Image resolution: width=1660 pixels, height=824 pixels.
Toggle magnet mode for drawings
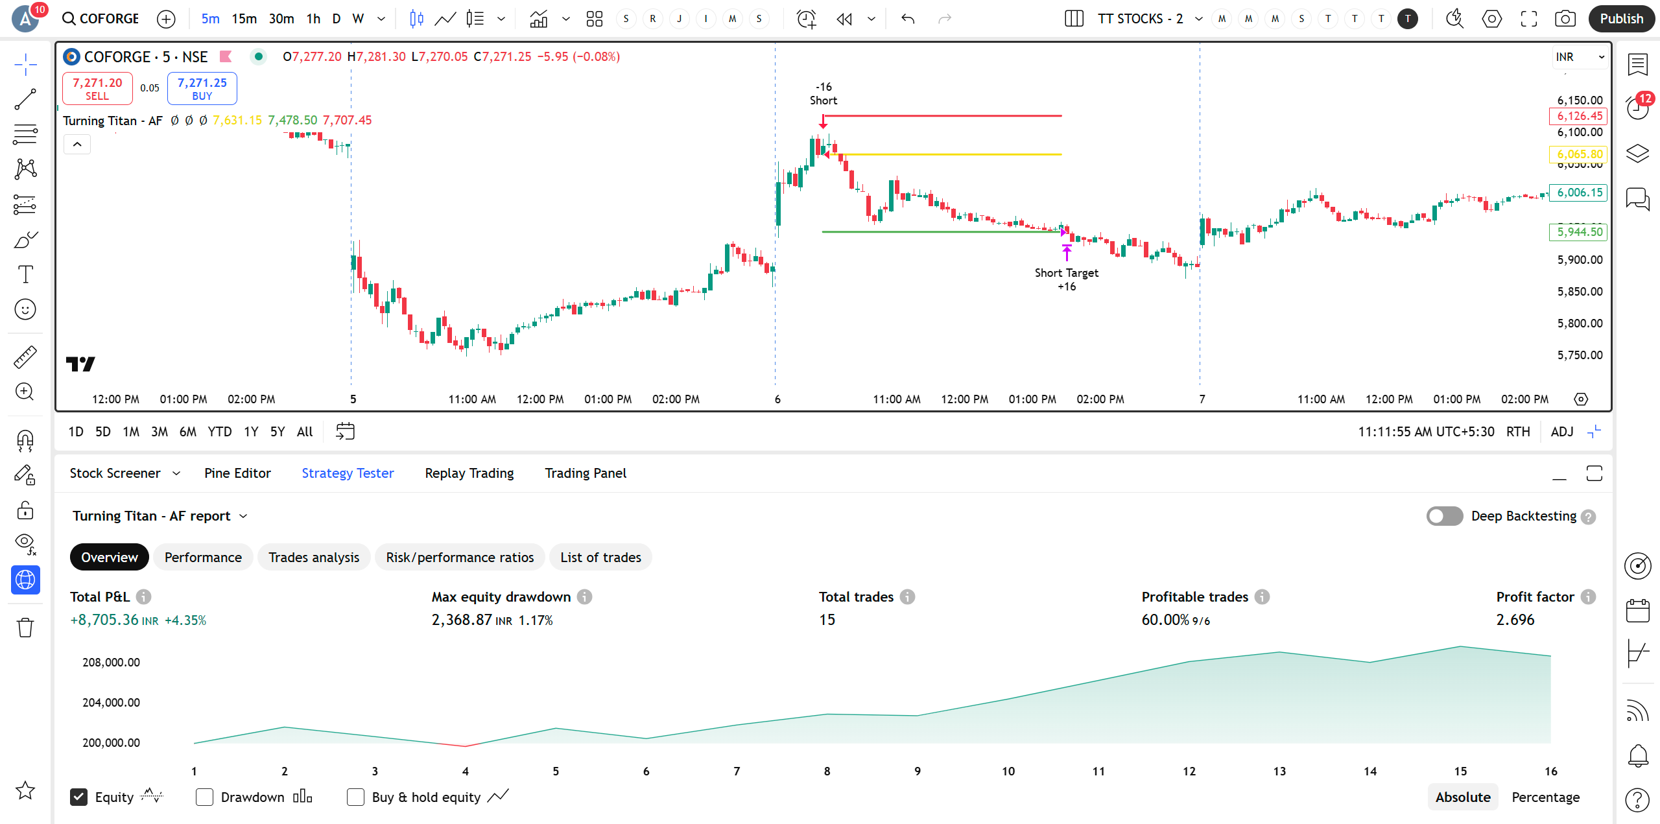point(25,441)
